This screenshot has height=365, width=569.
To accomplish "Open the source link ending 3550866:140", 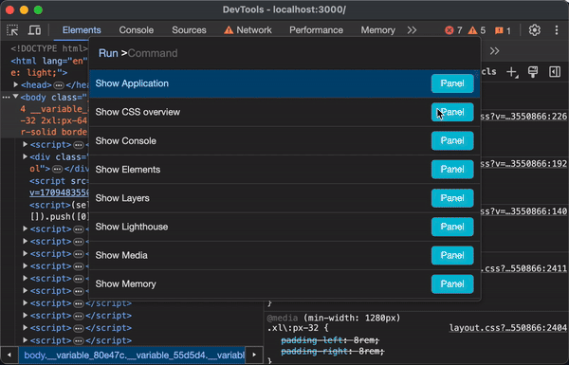I will [x=523, y=211].
